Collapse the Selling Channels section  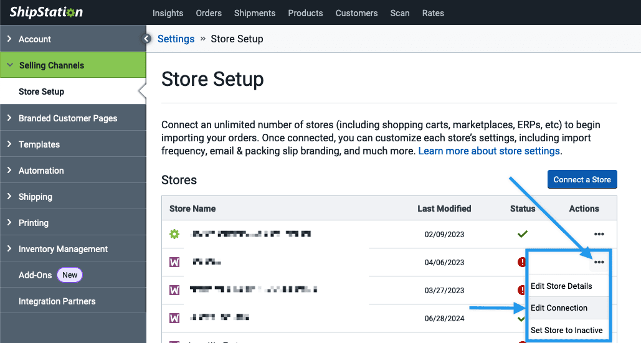(73, 65)
